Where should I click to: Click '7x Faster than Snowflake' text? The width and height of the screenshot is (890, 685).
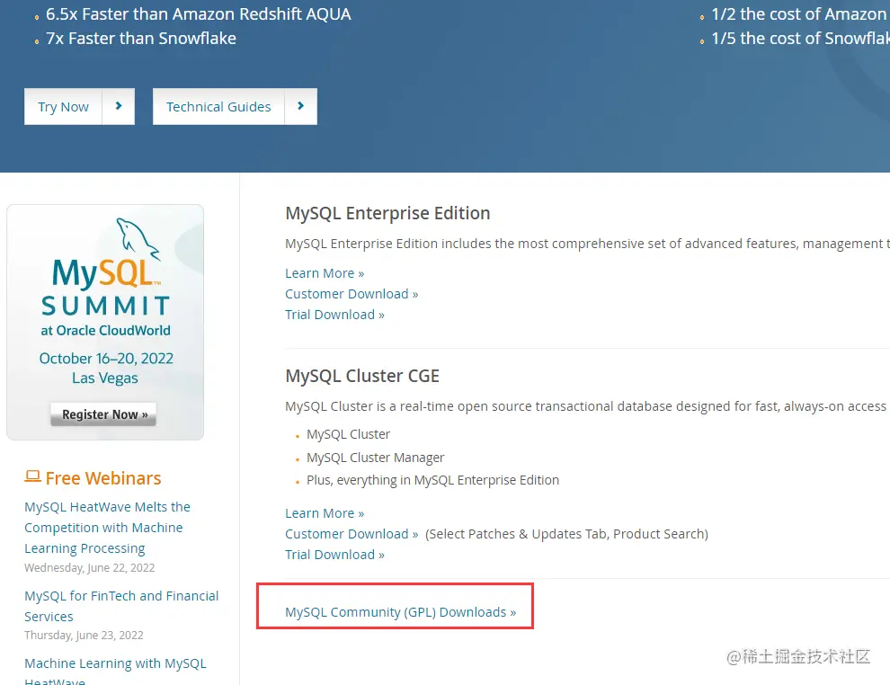point(141,39)
